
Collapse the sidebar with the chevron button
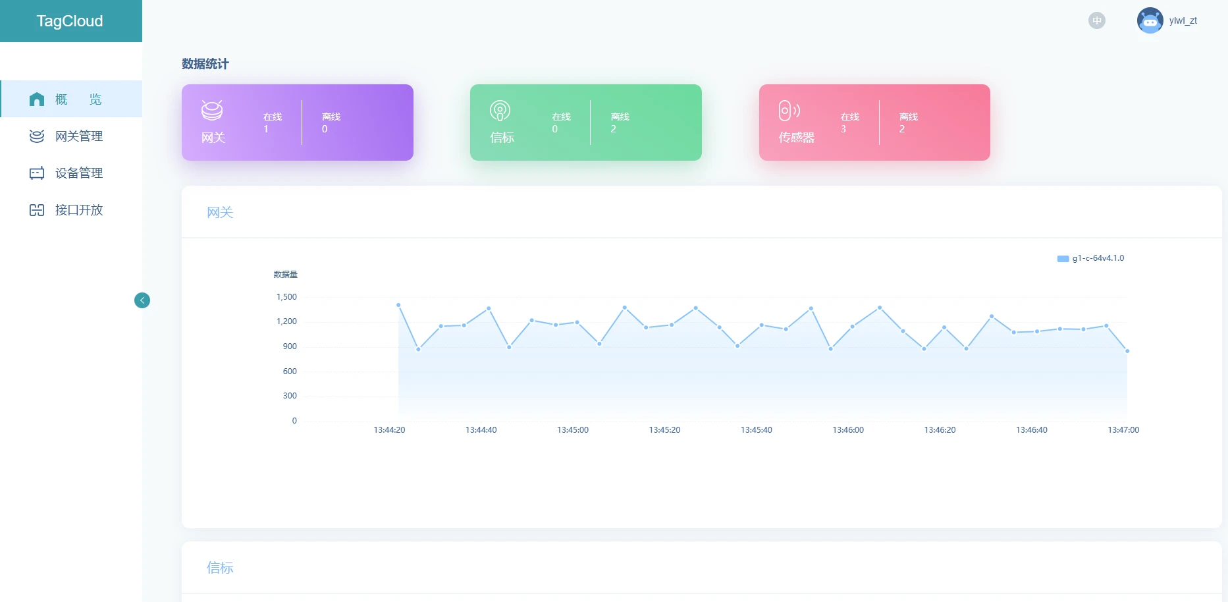[142, 300]
